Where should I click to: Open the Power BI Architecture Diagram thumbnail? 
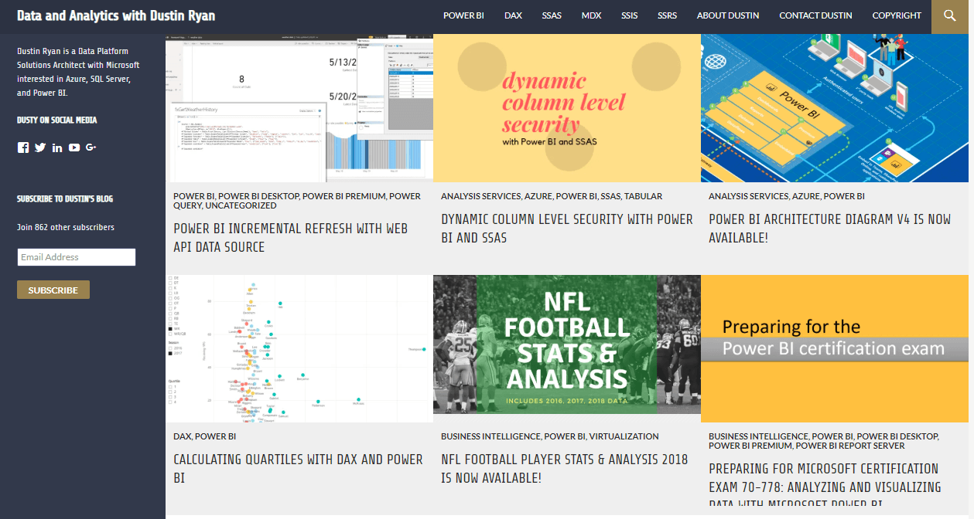[834, 107]
